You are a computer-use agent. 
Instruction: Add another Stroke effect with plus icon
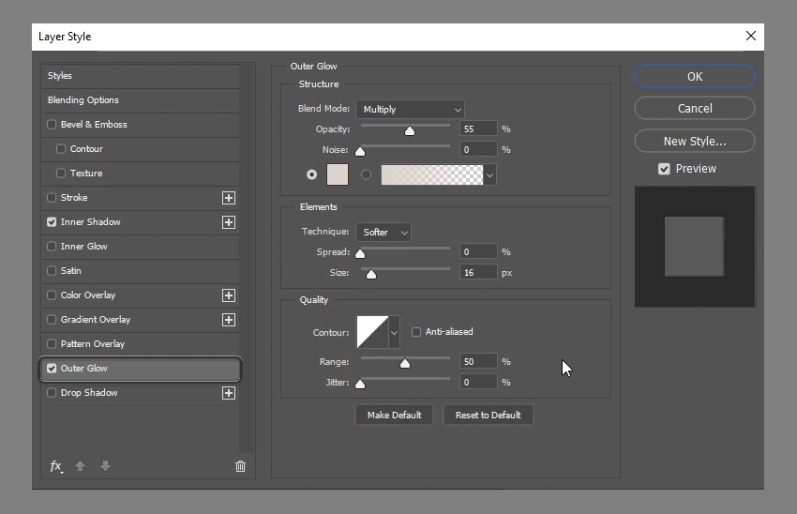228,198
